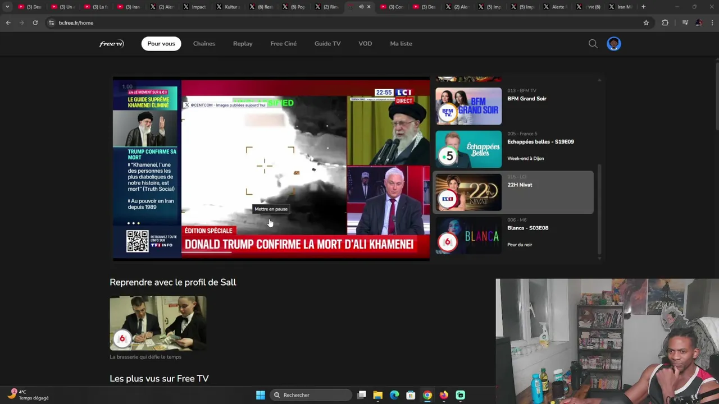Open the weather widget showing 4°C
Image resolution: width=719 pixels, height=404 pixels.
[28, 394]
